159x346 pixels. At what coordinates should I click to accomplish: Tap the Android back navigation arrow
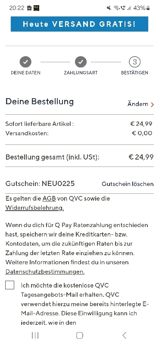pos(124,335)
